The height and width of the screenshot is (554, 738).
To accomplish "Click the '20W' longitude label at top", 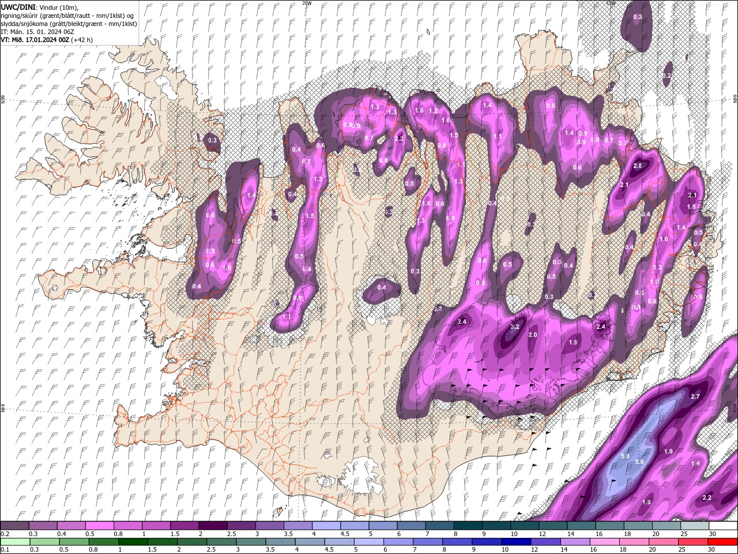I will tap(307, 3).
